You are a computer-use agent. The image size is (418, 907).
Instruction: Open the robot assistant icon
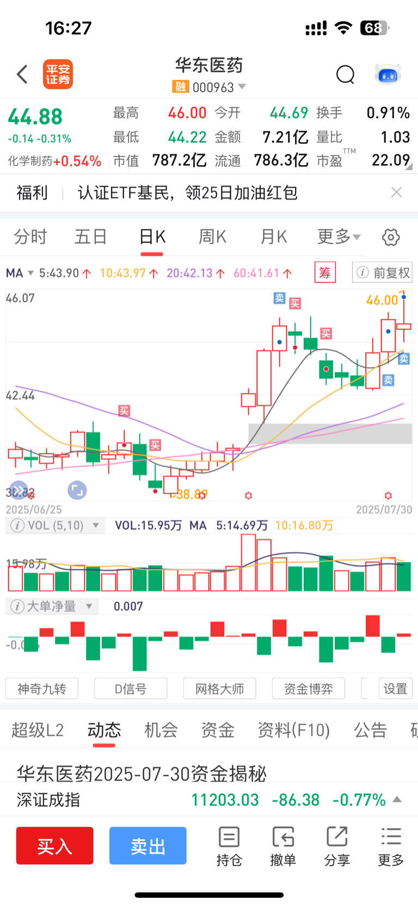tap(388, 74)
